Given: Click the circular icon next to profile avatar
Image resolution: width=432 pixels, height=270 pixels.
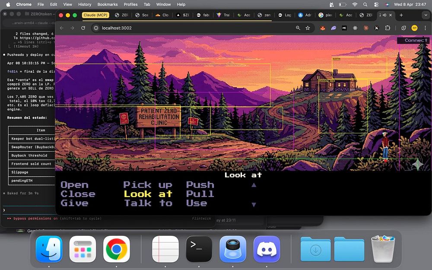Looking at the screenshot, I should click(403, 28).
